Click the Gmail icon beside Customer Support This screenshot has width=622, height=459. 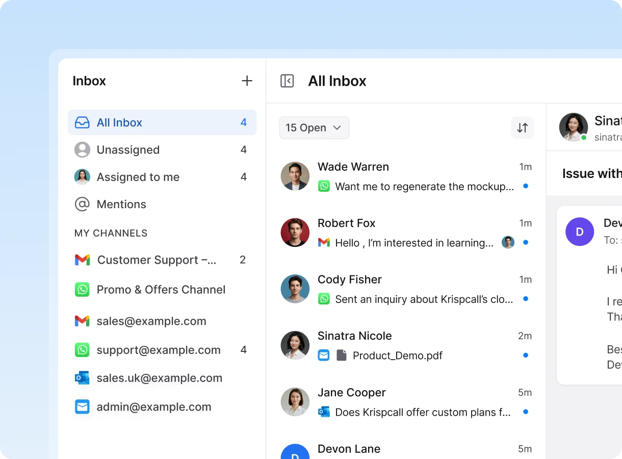tap(82, 260)
